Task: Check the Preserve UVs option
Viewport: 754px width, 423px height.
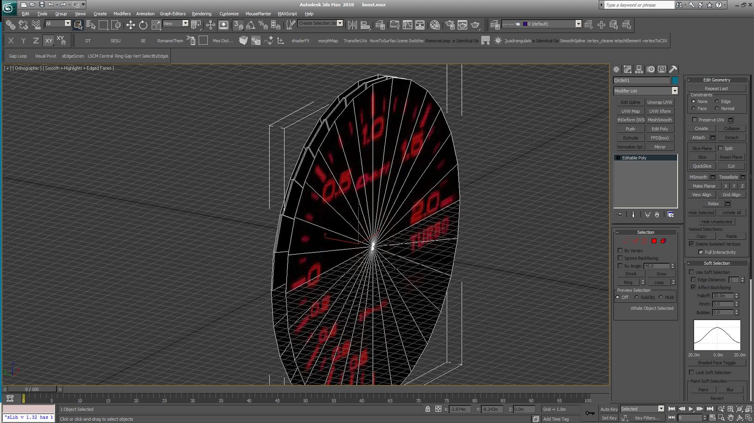Action: [695, 120]
